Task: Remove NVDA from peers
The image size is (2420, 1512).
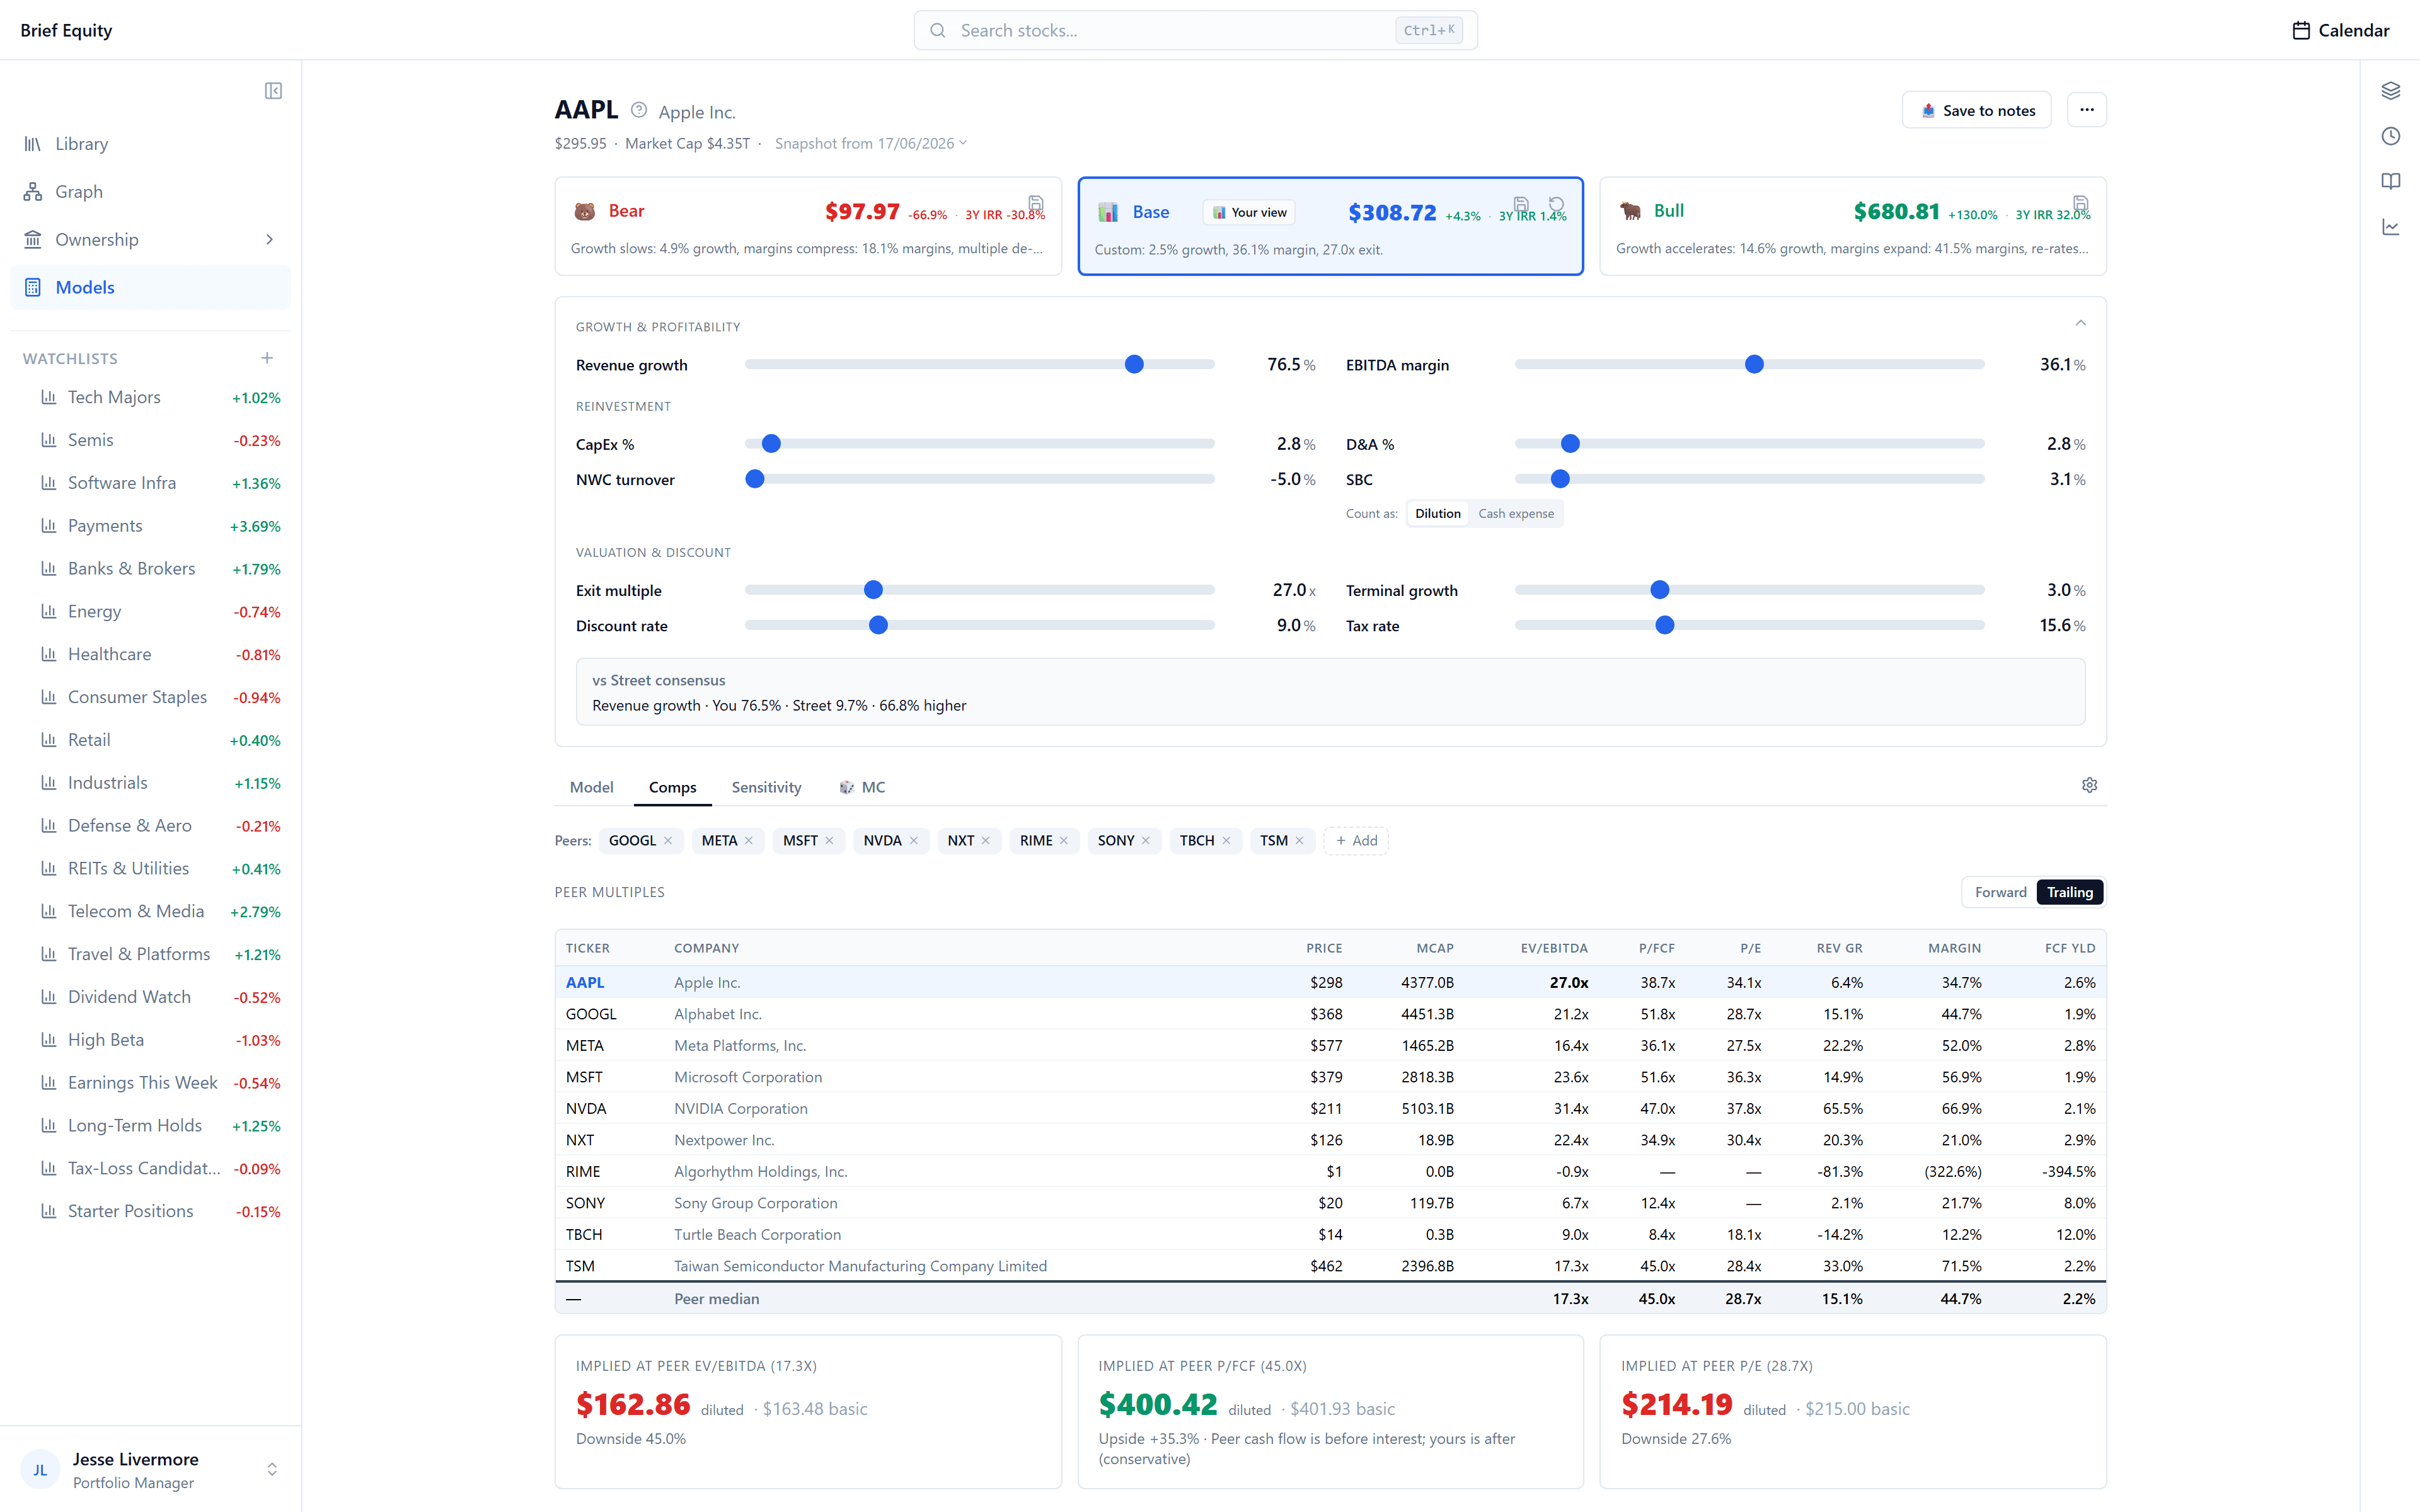Action: tap(913, 841)
